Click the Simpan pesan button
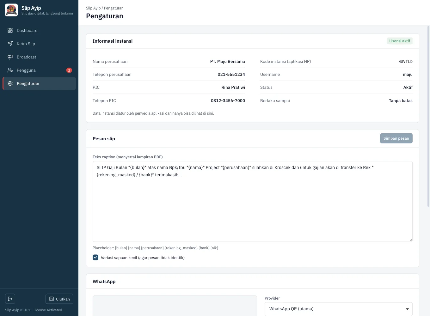This screenshot has height=316, width=430. tap(396, 138)
